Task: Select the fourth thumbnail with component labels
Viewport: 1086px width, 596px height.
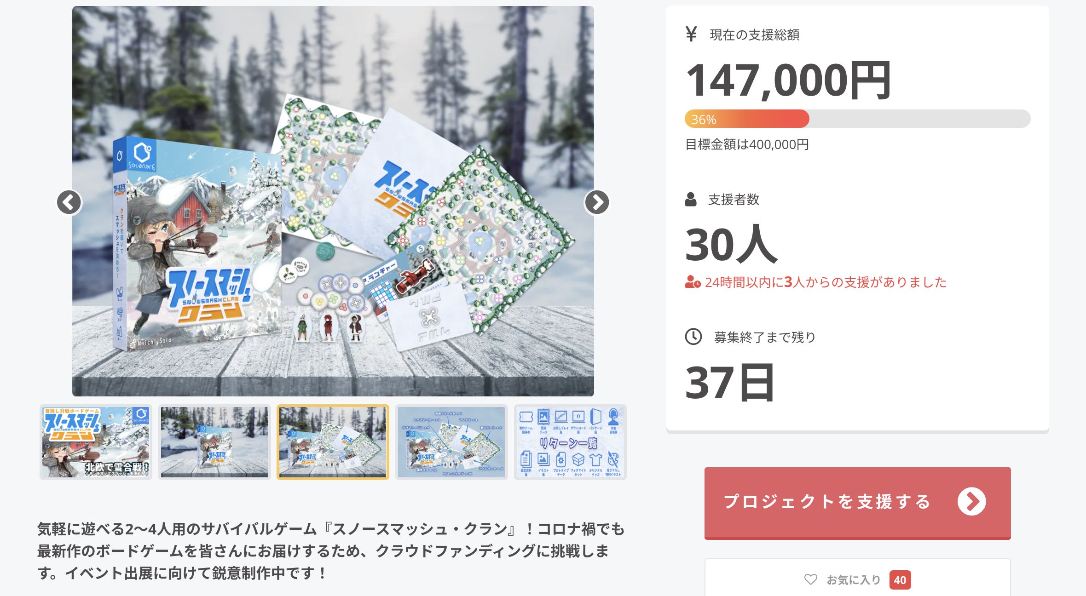Action: point(451,442)
